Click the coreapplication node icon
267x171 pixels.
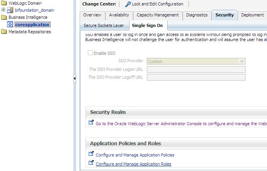click(x=10, y=25)
